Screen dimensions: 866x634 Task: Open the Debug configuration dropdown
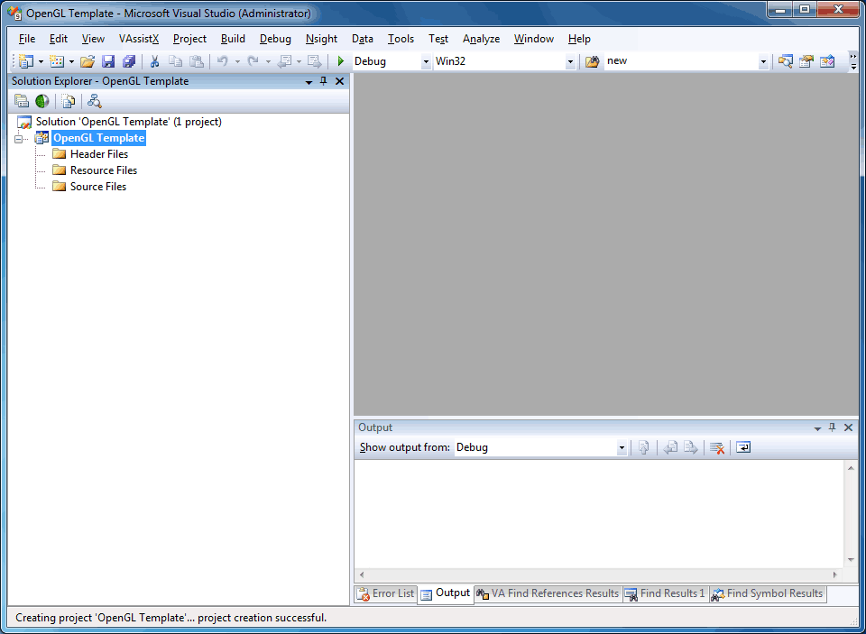tap(426, 62)
